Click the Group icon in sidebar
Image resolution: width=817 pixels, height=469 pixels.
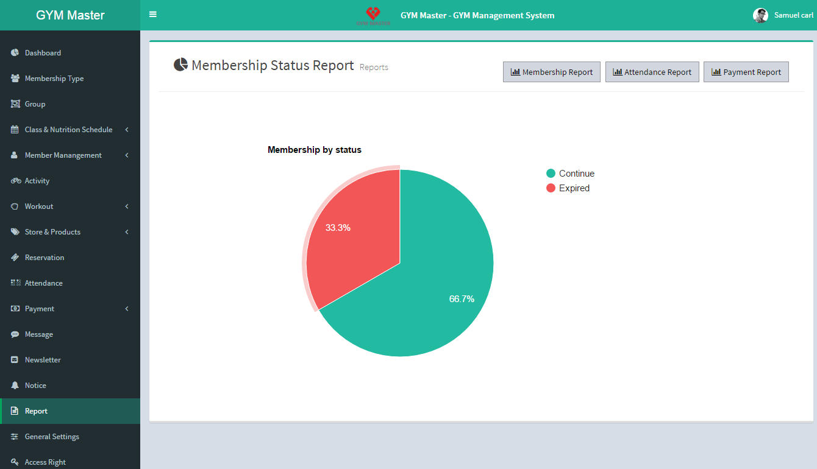[15, 104]
